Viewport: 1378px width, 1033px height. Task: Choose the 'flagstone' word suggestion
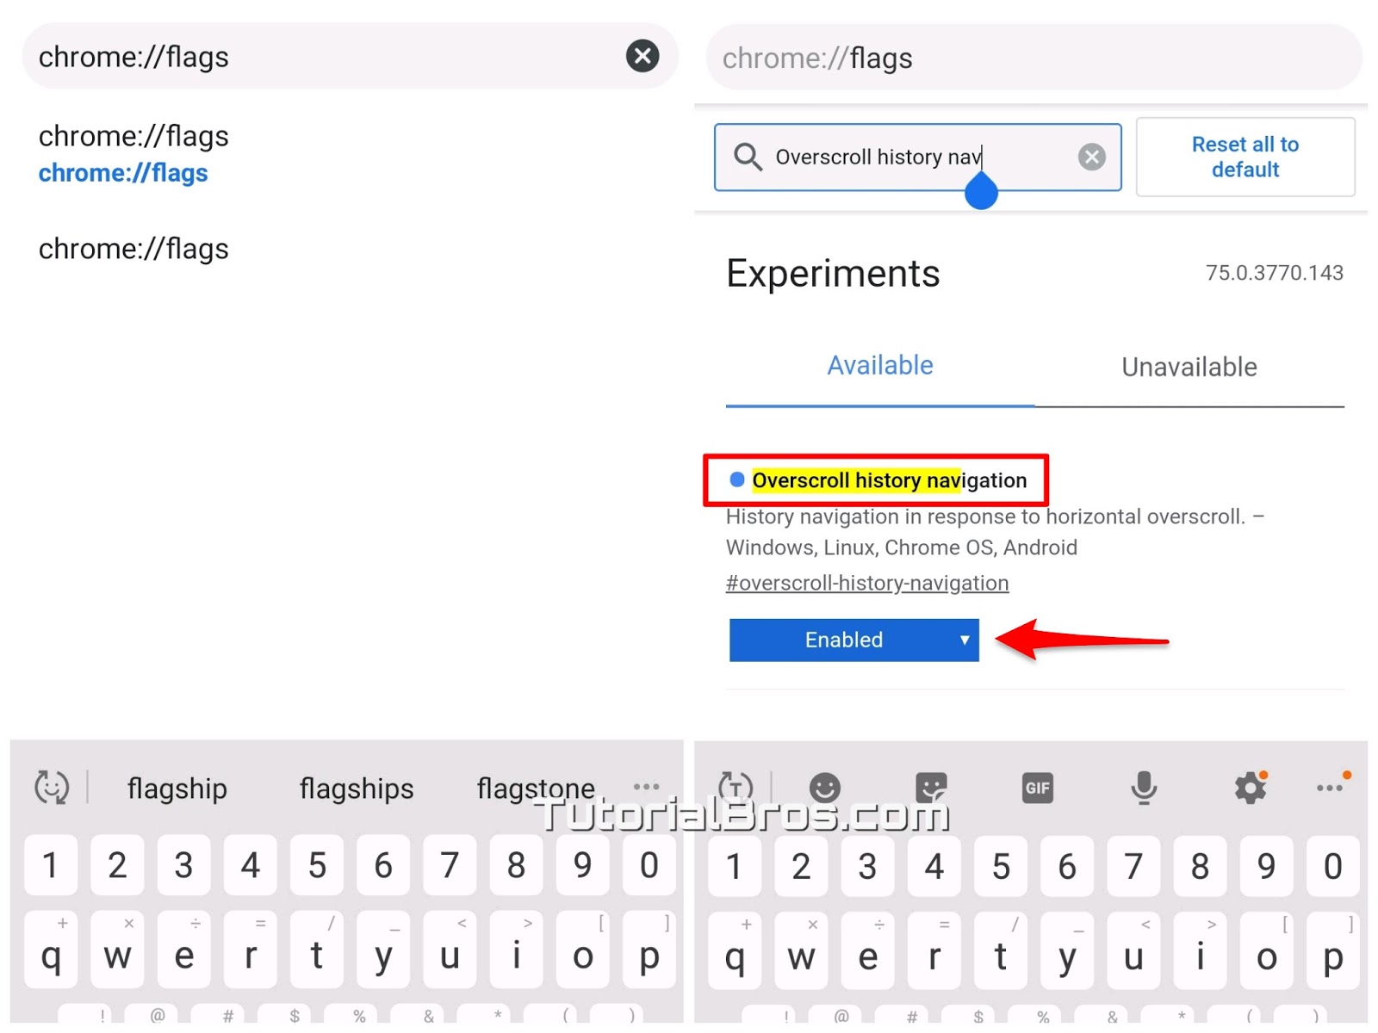[x=536, y=789]
